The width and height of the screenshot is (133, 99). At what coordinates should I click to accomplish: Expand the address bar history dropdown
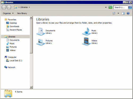pyautogui.click(x=106, y=7)
